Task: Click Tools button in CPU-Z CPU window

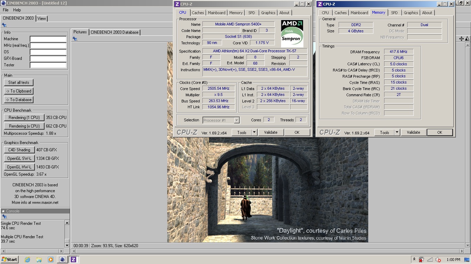Action: pyautogui.click(x=242, y=132)
